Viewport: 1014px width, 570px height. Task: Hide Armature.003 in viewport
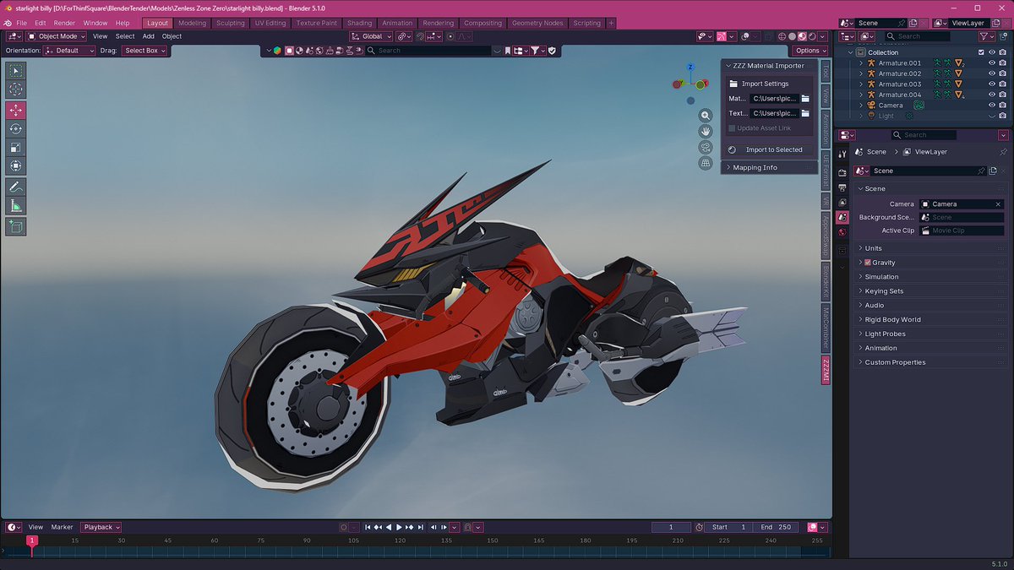pyautogui.click(x=992, y=84)
